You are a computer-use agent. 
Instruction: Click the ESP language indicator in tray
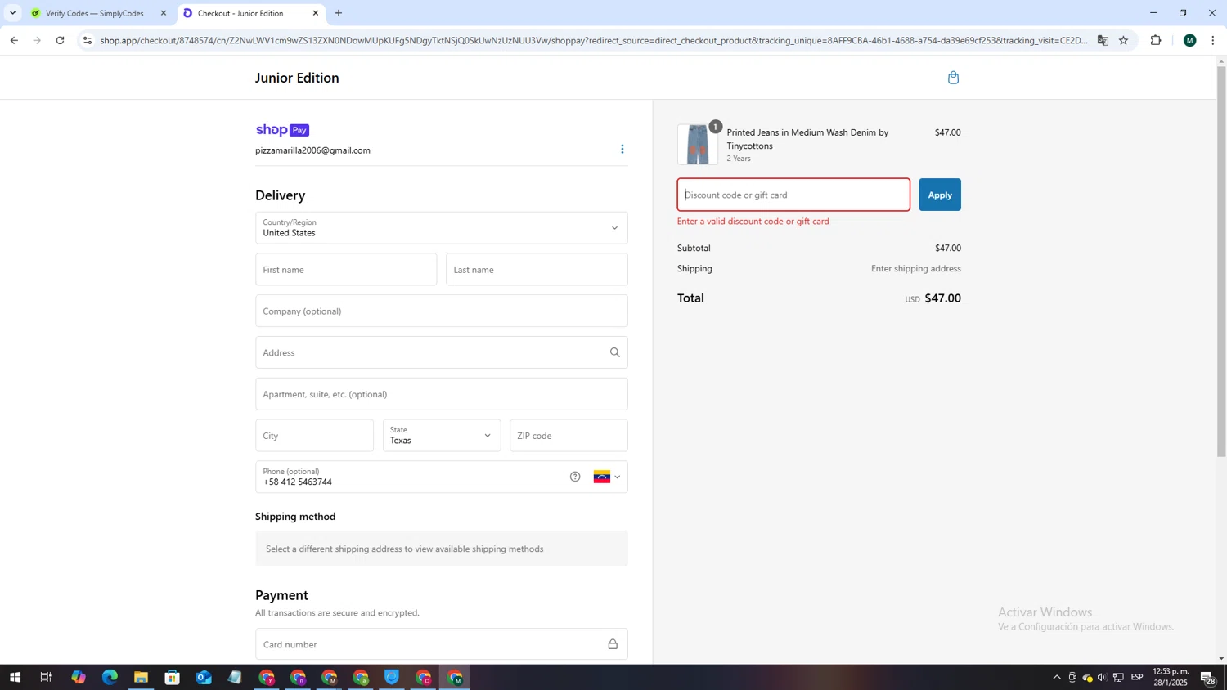pyautogui.click(x=1137, y=678)
